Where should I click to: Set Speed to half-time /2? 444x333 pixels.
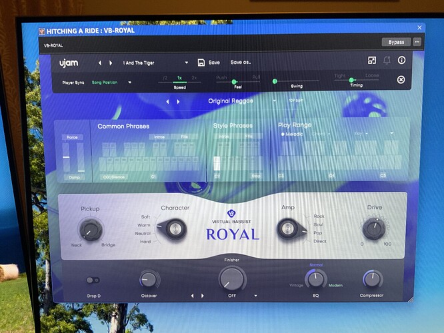165,78
